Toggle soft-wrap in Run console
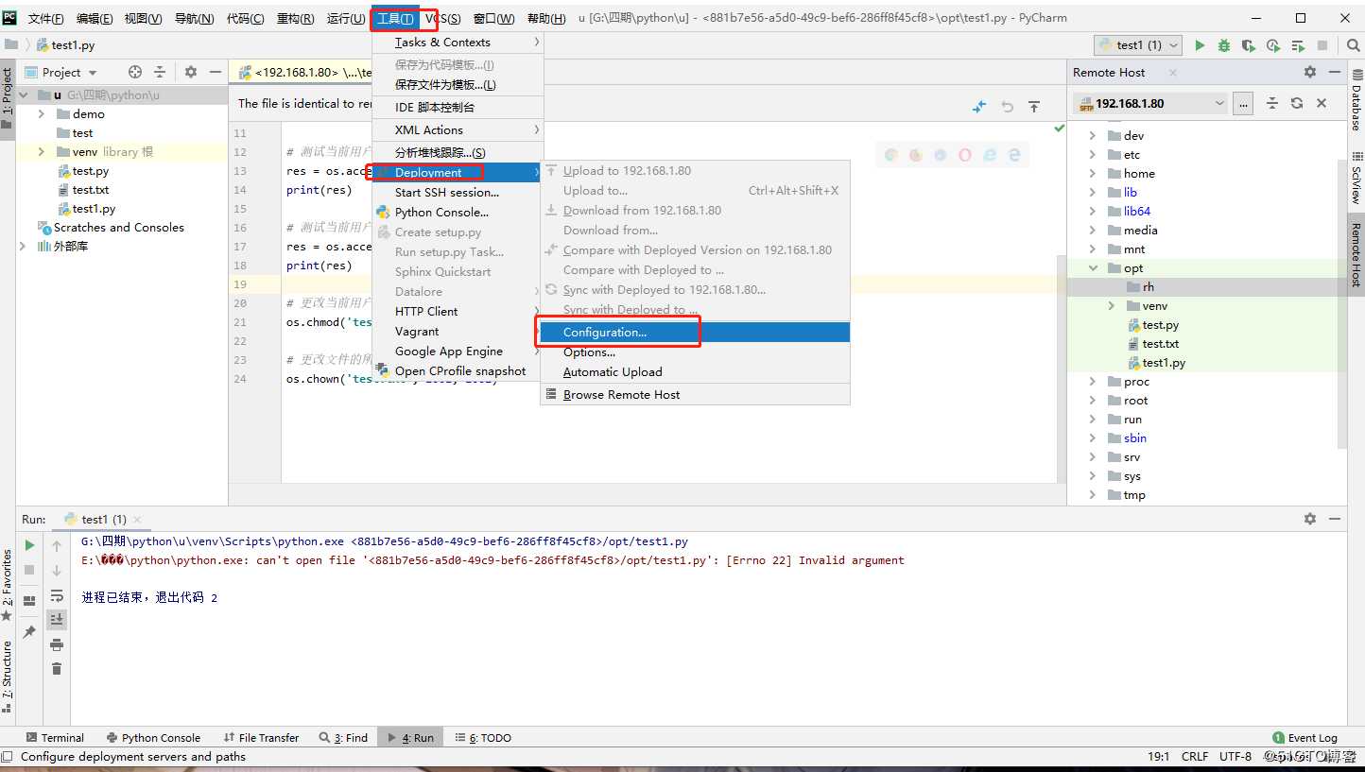1365x772 pixels. pyautogui.click(x=57, y=595)
